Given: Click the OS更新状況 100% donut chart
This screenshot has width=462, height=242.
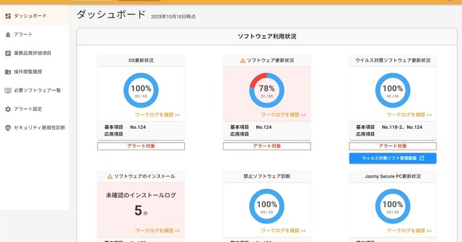Looking at the screenshot, I should pyautogui.click(x=141, y=90).
